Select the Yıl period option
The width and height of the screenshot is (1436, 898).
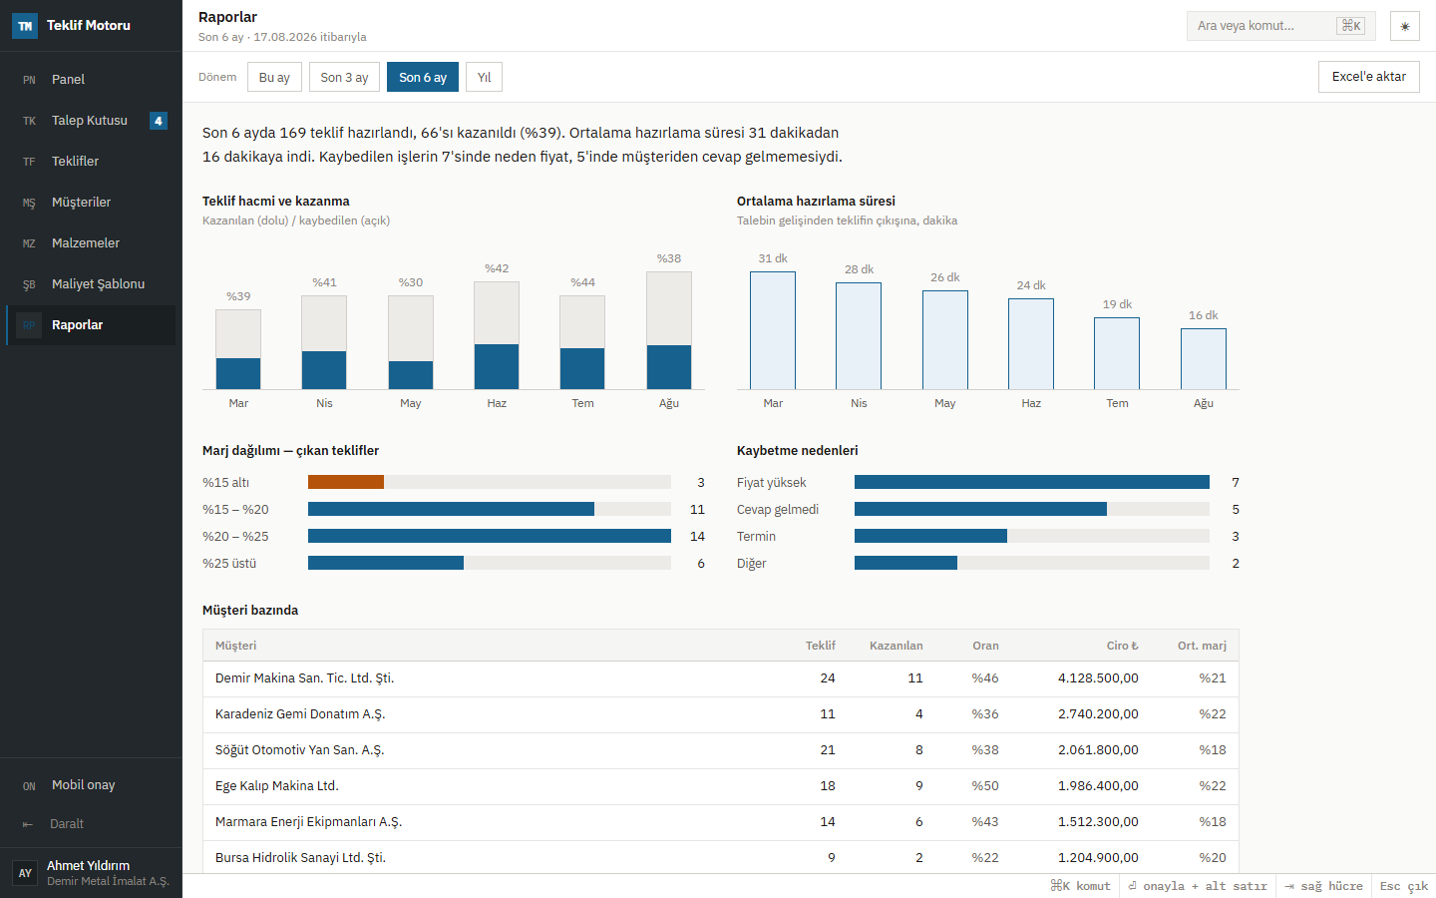pyautogui.click(x=484, y=77)
